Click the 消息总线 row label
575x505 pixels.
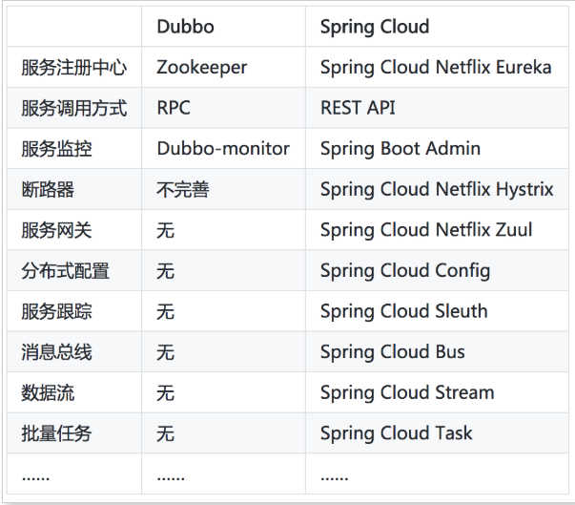56,352
